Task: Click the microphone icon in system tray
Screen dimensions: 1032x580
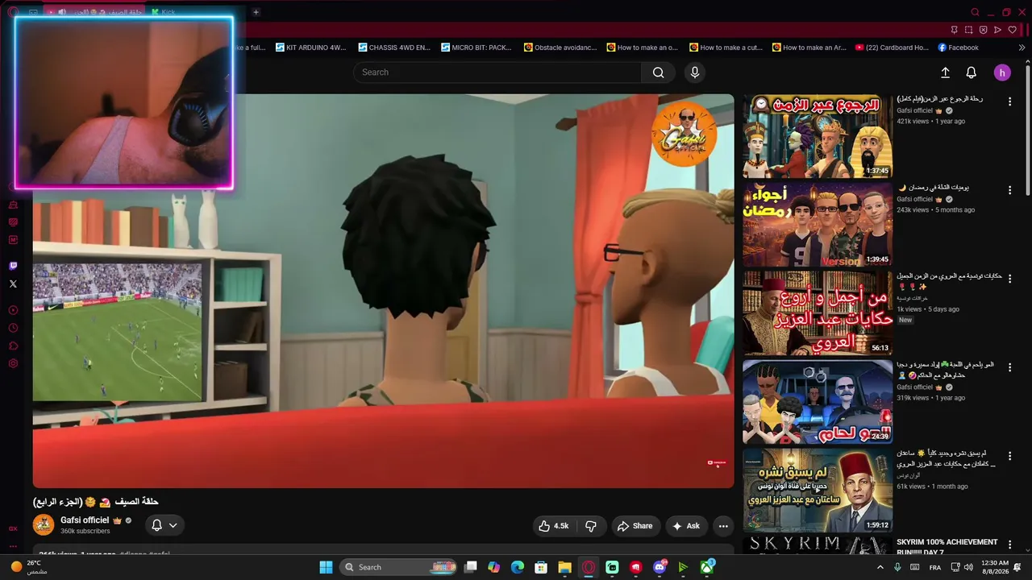Action: [897, 567]
